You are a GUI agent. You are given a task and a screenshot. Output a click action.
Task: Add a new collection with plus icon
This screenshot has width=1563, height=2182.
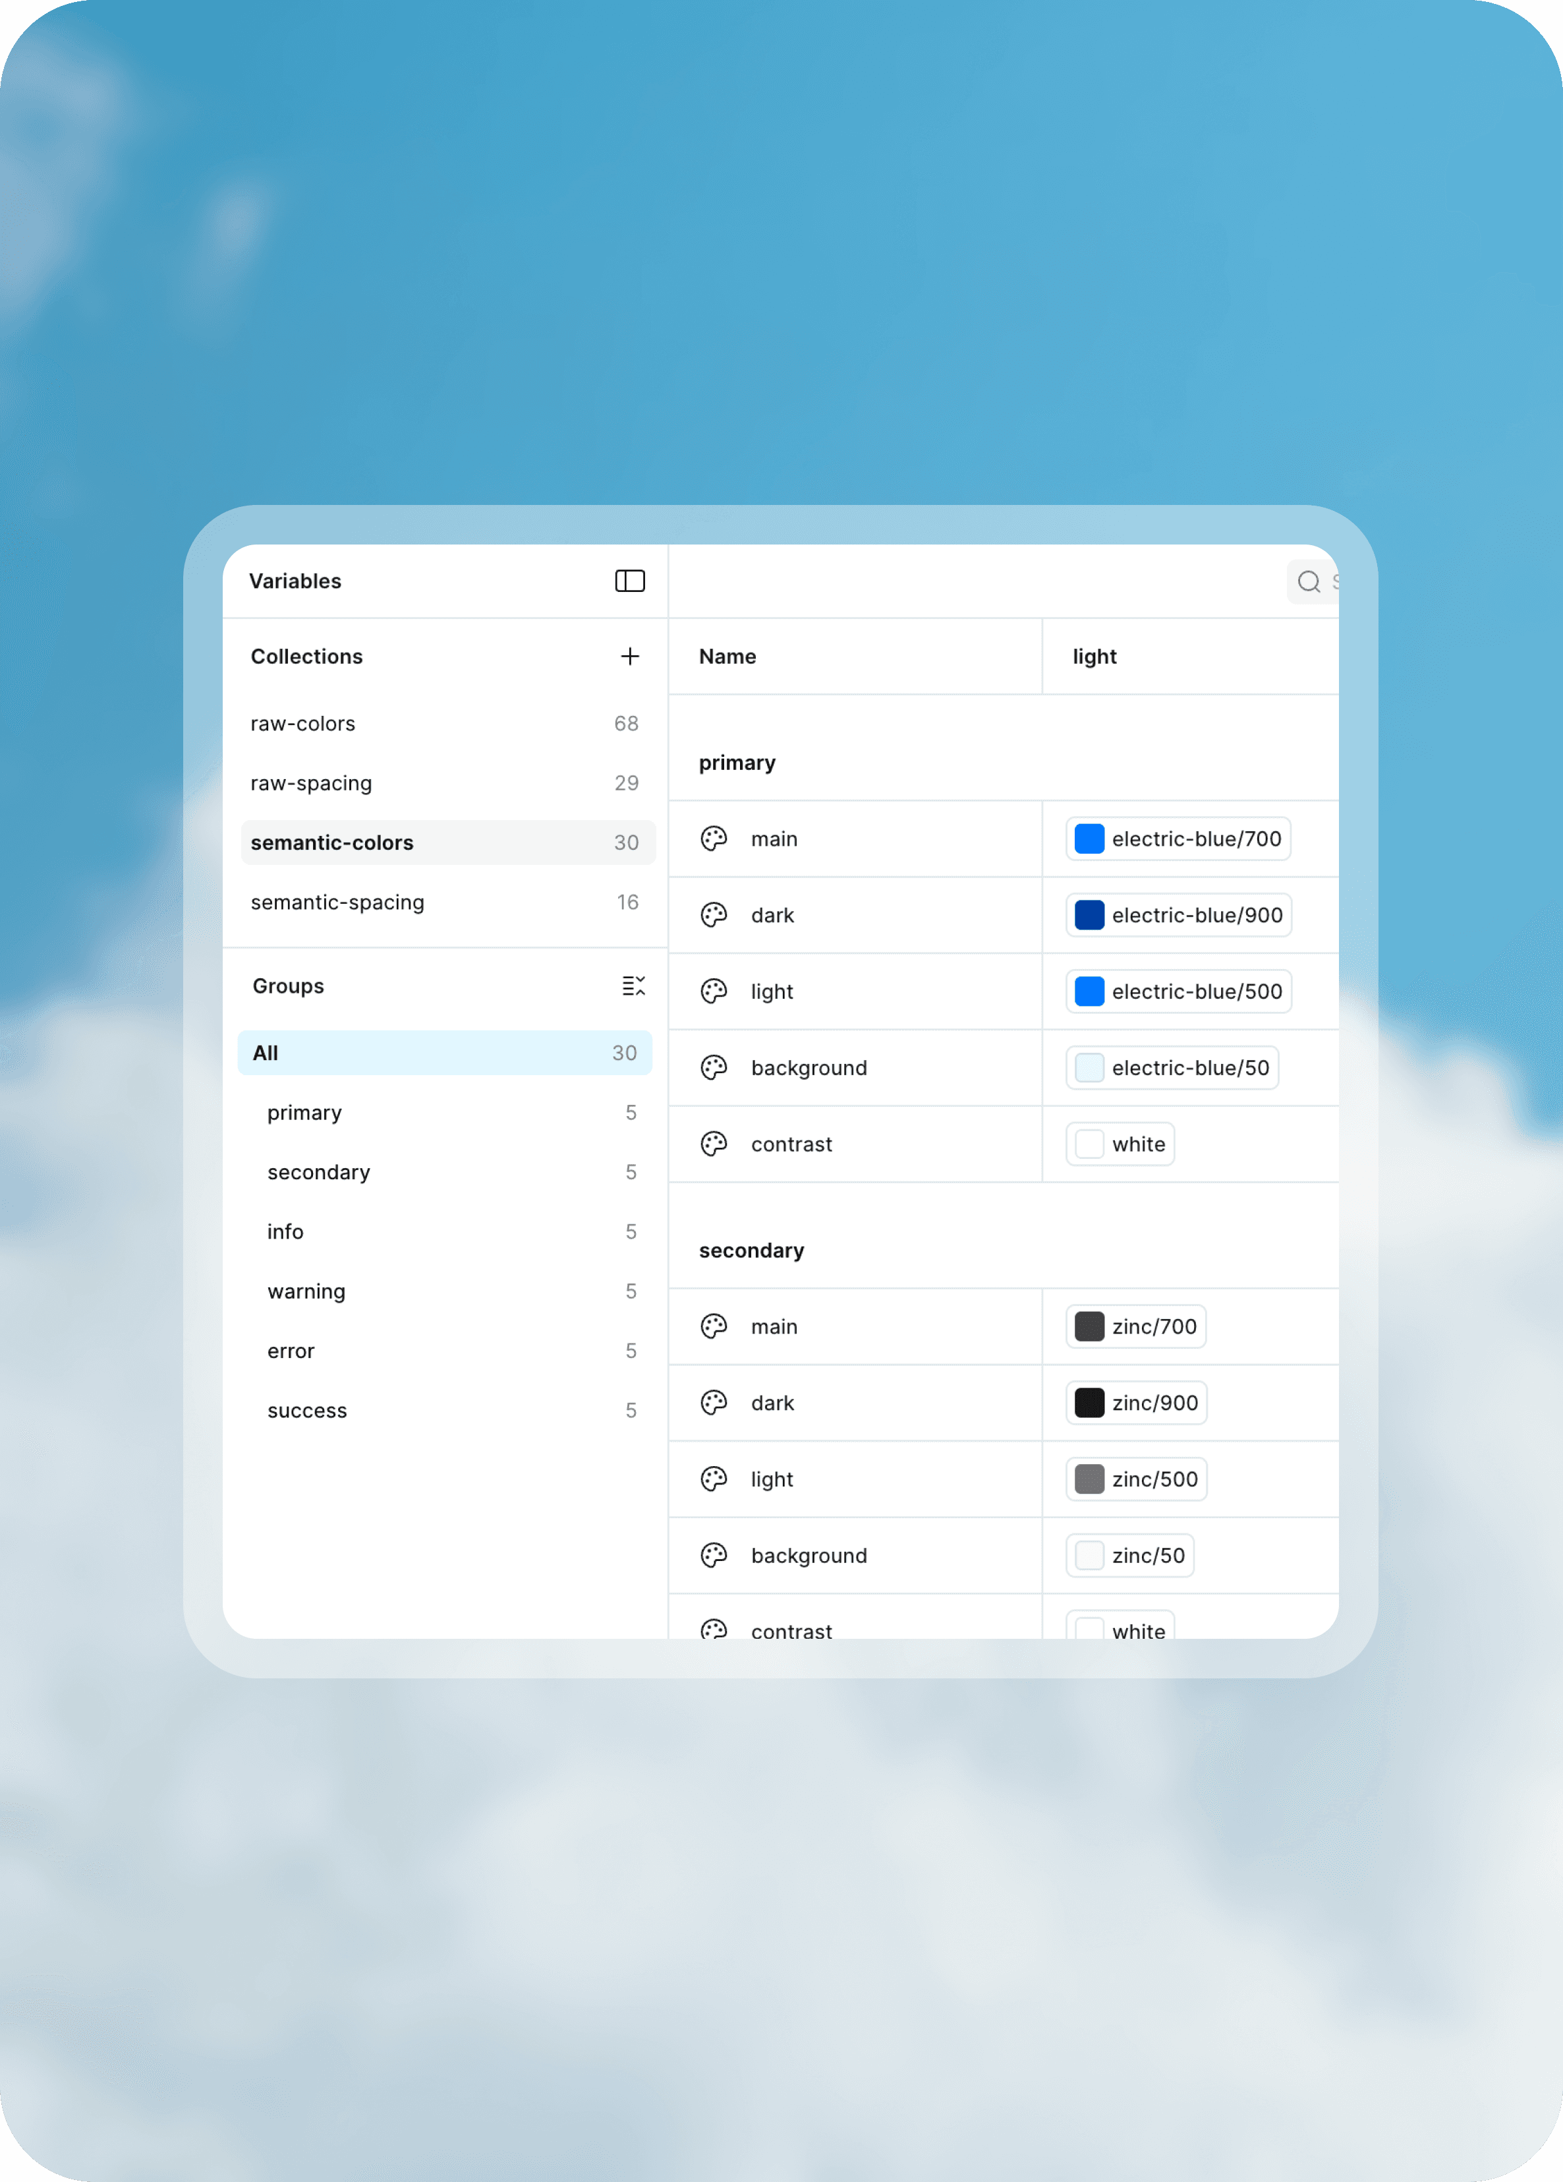[629, 656]
